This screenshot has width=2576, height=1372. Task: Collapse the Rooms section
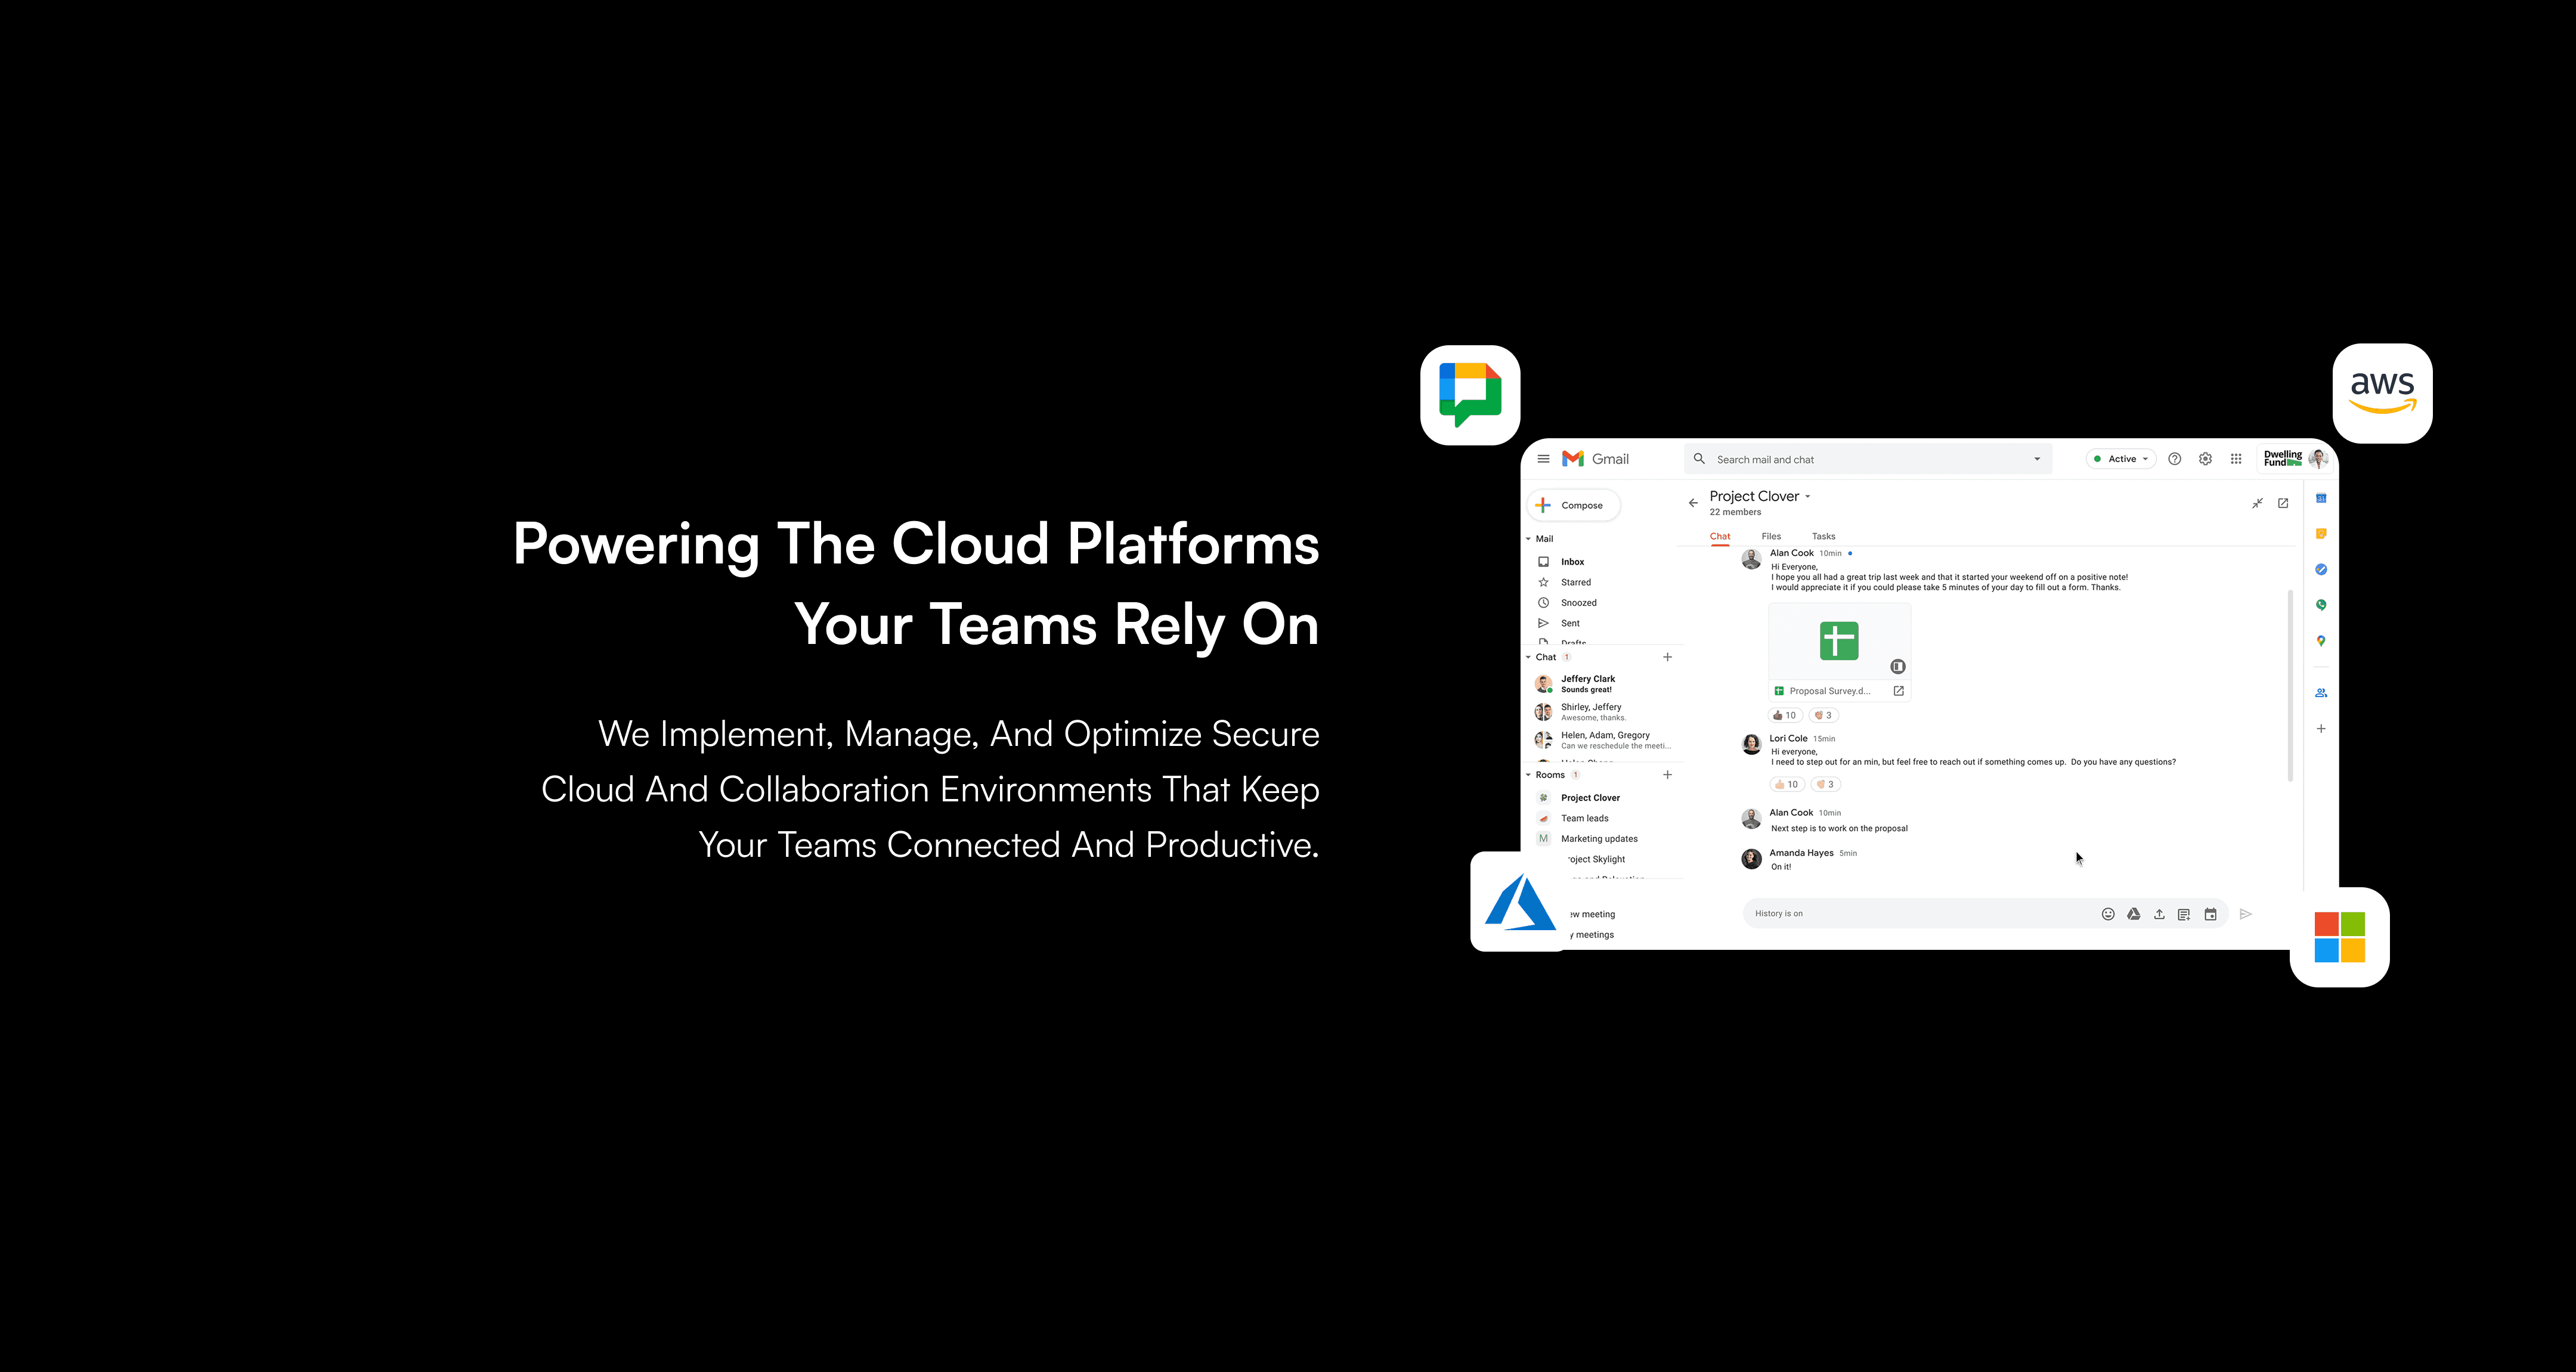point(1528,775)
